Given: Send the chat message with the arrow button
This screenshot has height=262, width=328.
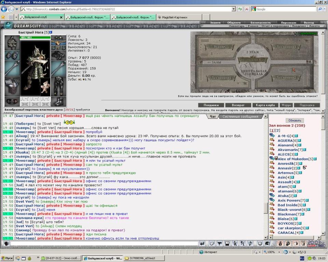Looking at the screenshot, I should point(202,244).
